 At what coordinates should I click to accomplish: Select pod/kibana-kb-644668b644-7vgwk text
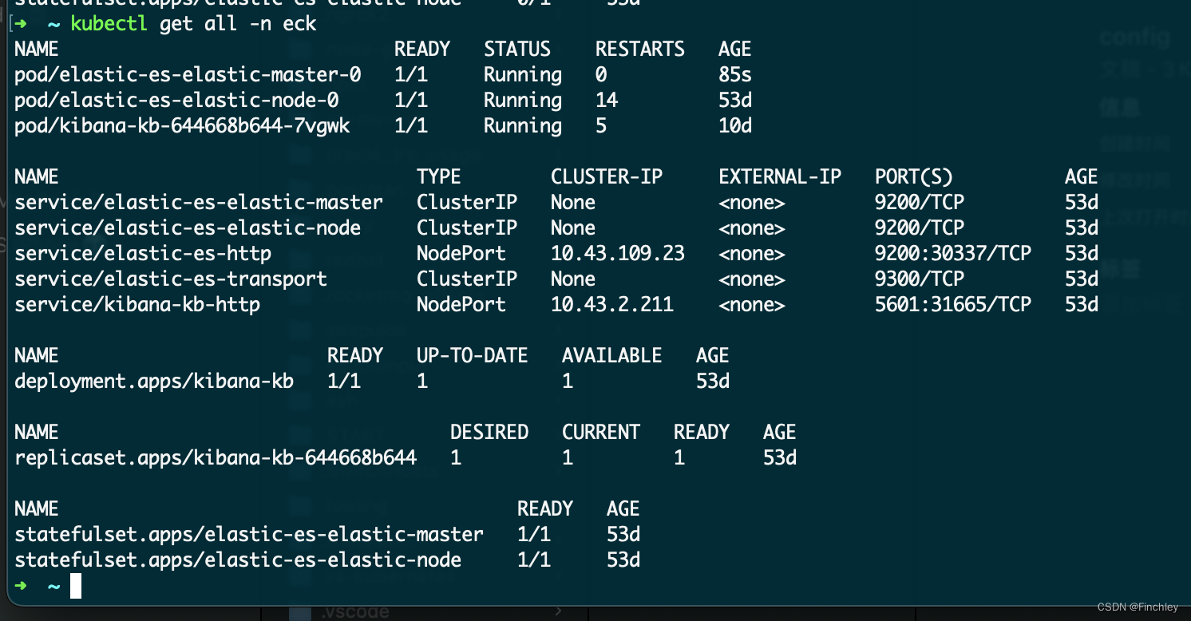point(182,126)
